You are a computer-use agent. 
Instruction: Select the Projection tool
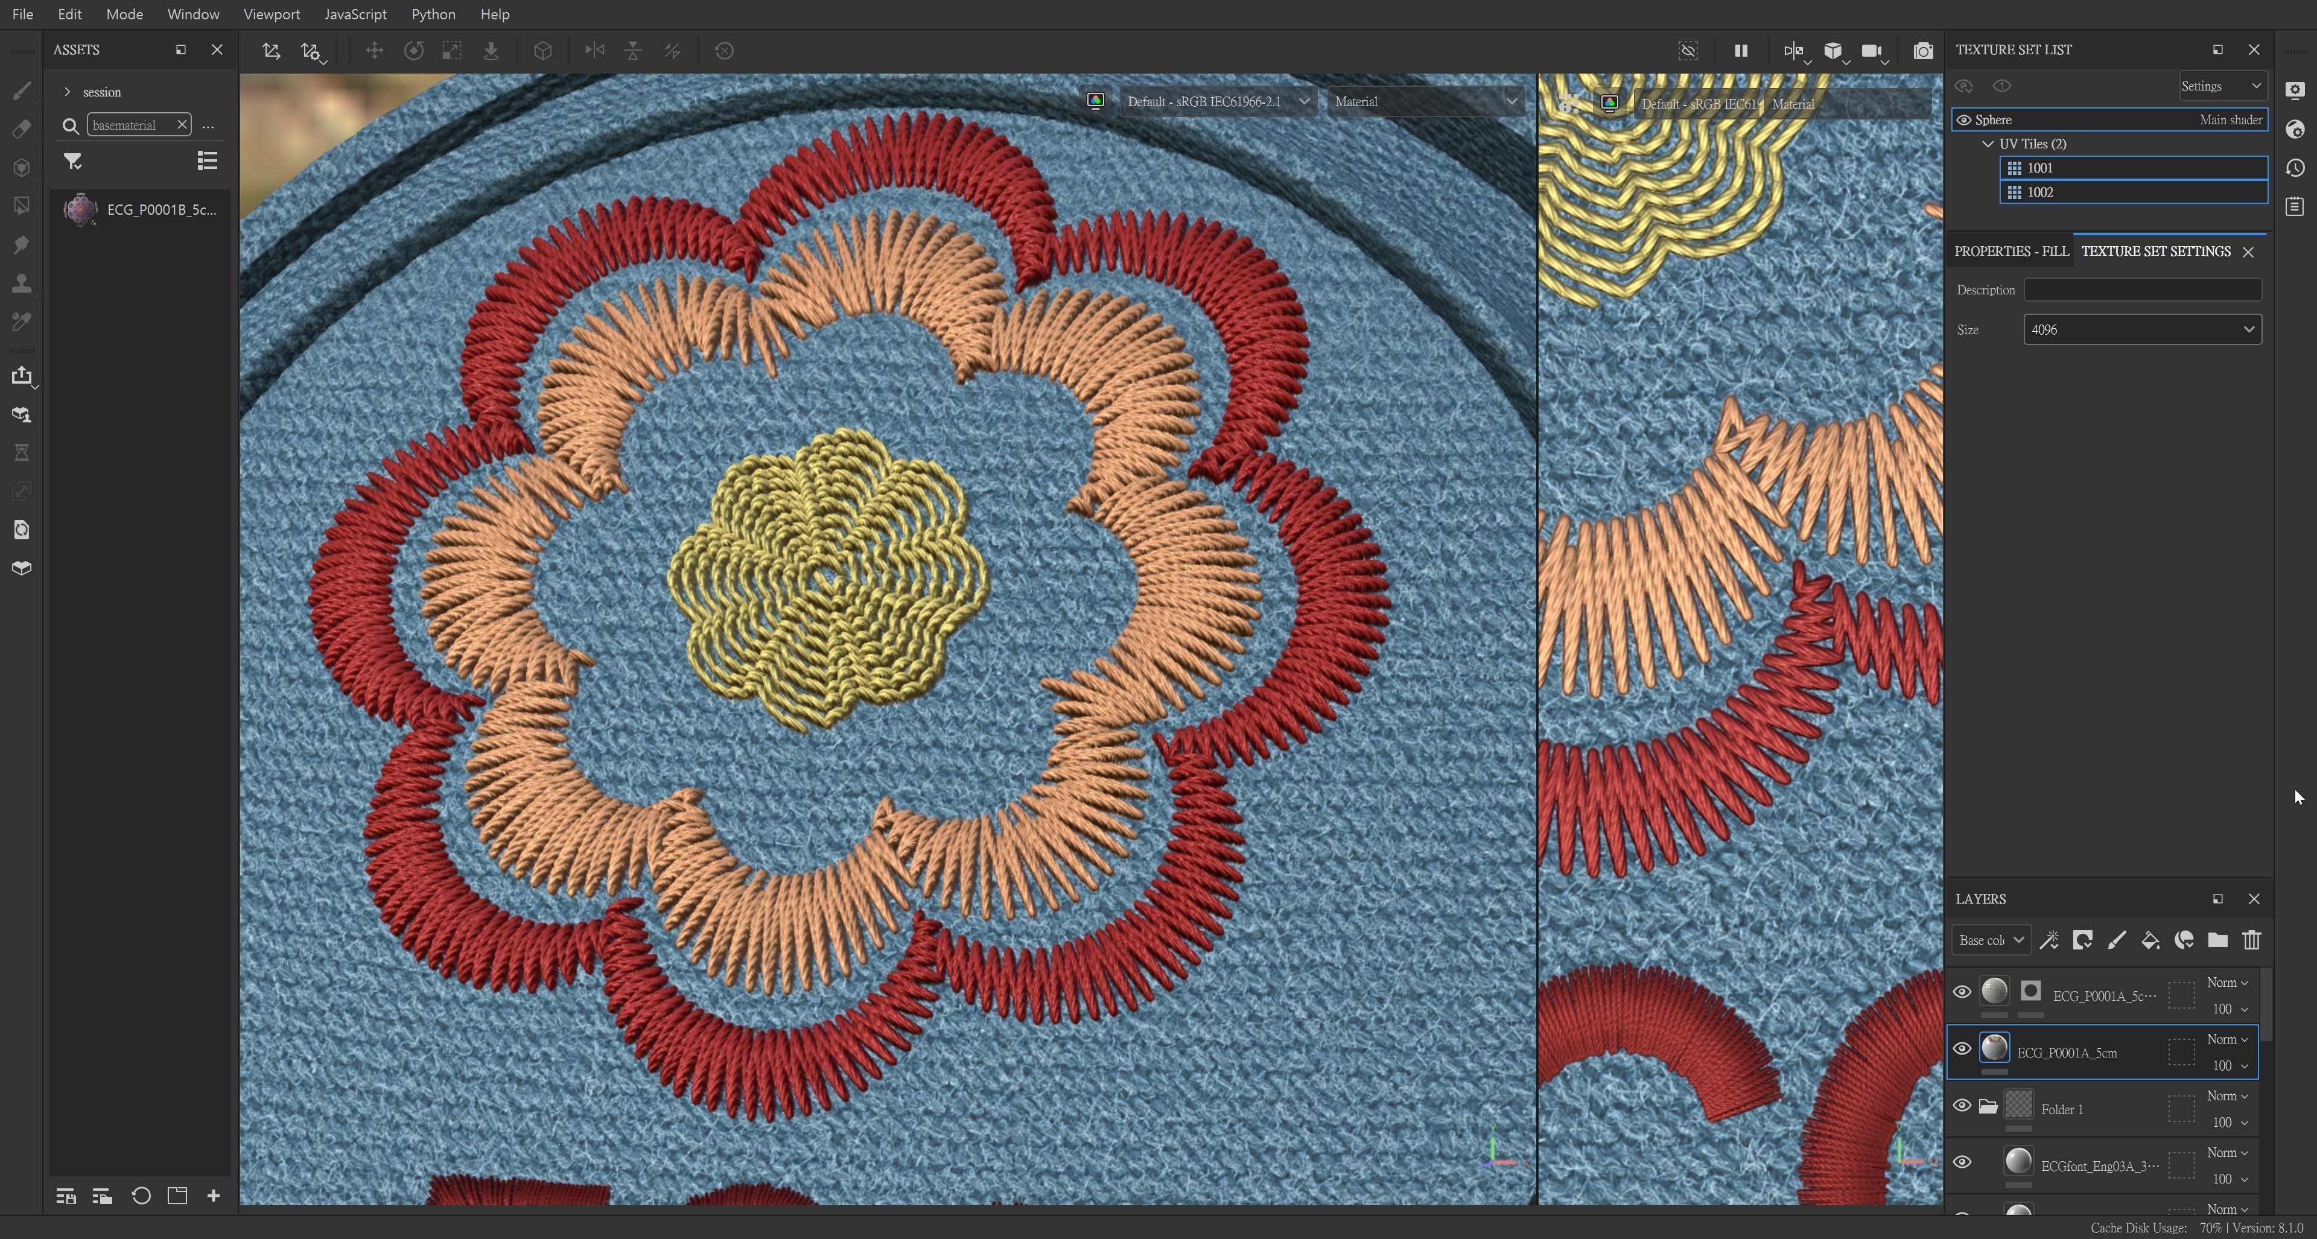tap(22, 168)
